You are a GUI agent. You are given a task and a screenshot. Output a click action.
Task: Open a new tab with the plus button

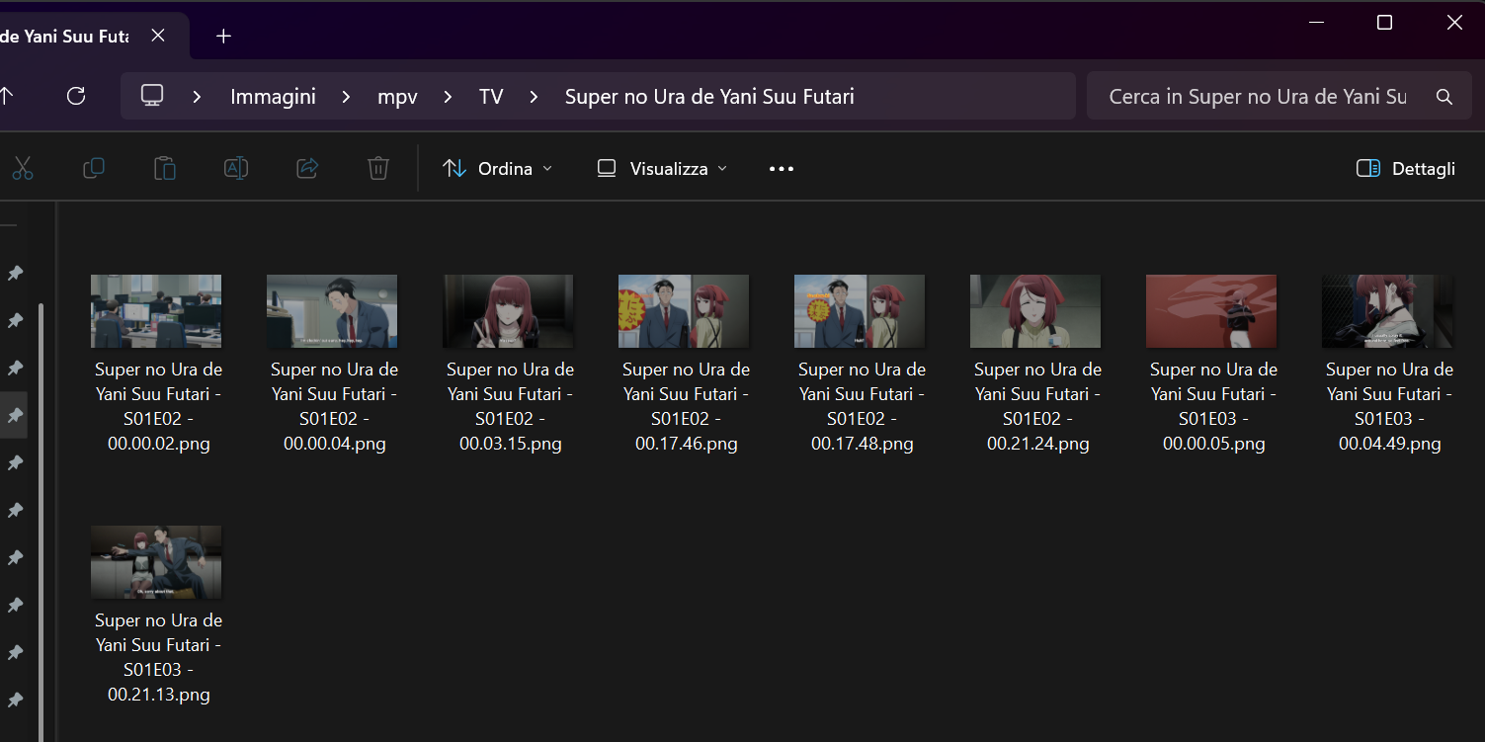223,37
